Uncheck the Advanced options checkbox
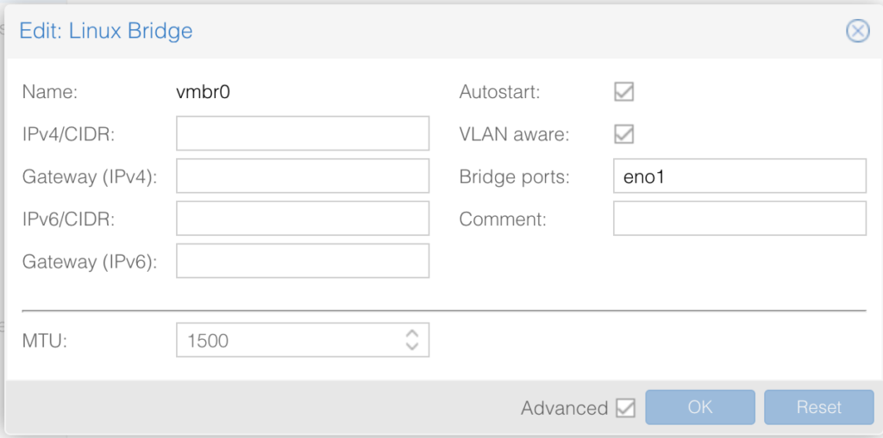Image resolution: width=883 pixels, height=438 pixels. tap(626, 408)
